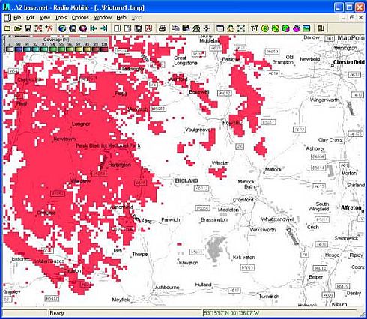The height and width of the screenshot is (319, 367).
Task: Open the Edit menu
Action: (30, 18)
